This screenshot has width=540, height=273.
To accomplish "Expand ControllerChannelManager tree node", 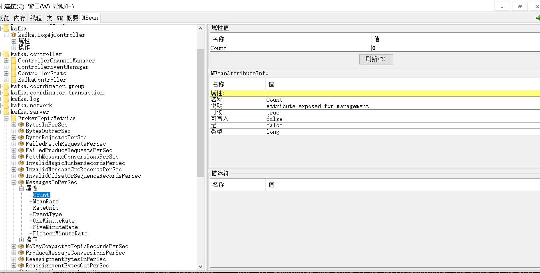I will (6, 60).
